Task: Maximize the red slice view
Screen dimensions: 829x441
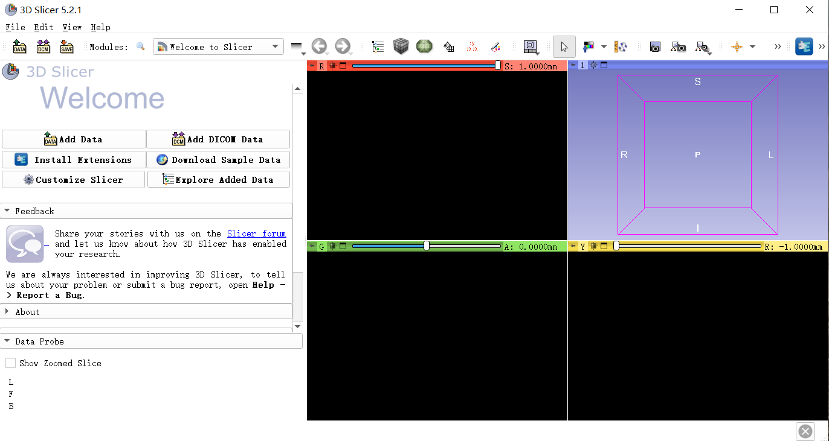Action: click(343, 66)
